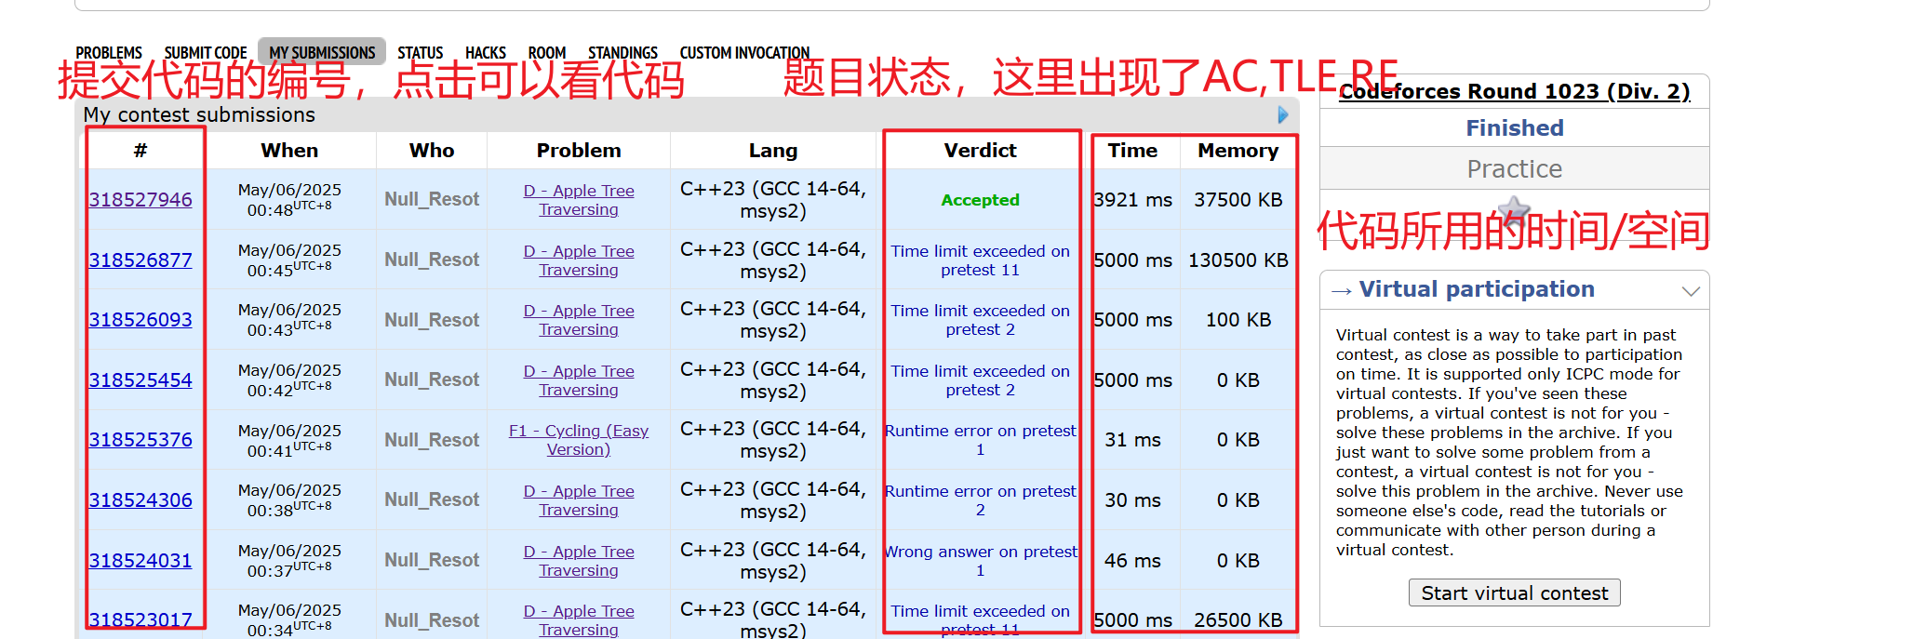Open Null_Resot profile in the first row
1927x639 pixels.
432,200
